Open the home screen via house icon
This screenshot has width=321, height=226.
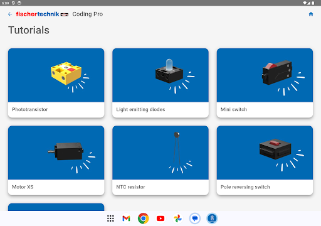click(311, 14)
